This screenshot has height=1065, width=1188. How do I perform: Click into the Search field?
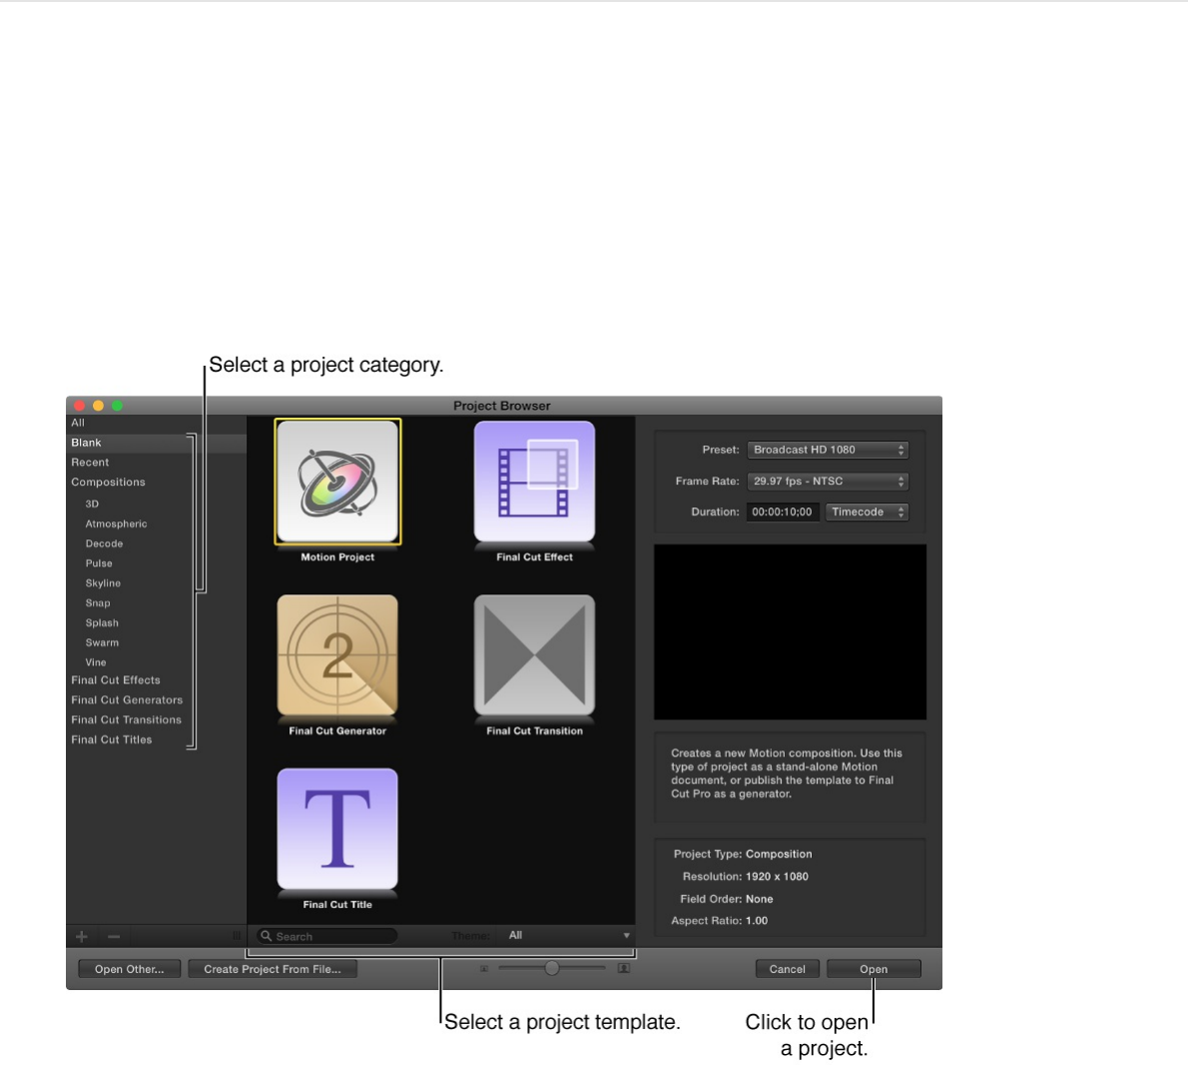[x=327, y=936]
